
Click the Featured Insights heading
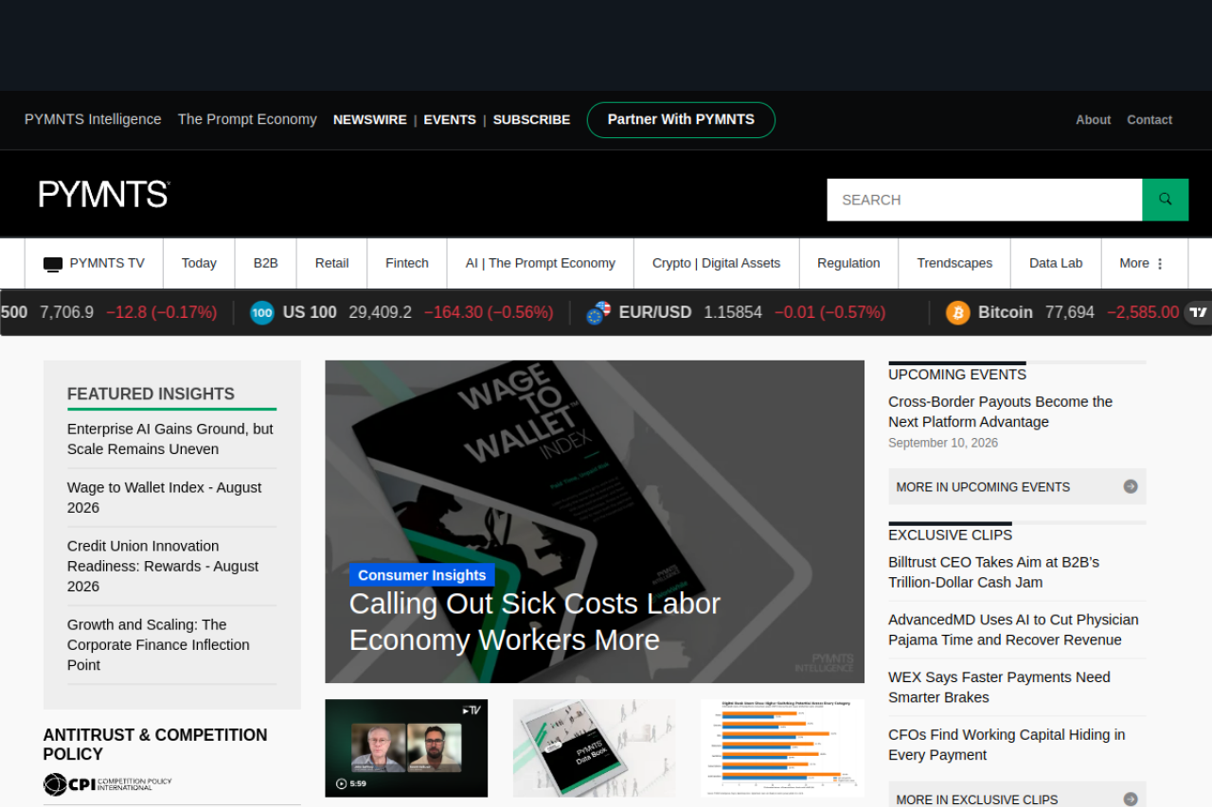(151, 394)
